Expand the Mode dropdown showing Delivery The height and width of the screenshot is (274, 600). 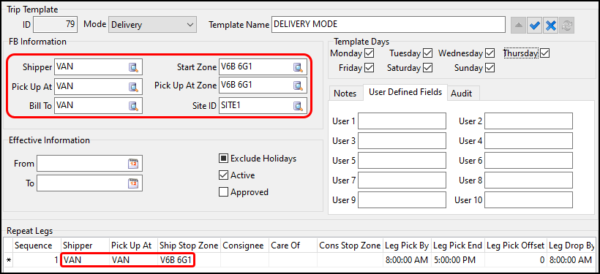click(152, 25)
